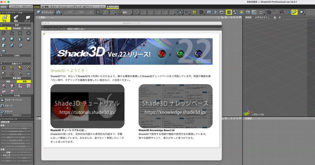Enable the スムーズ option in tool parameters
This screenshot has width=315, height=165.
[2, 156]
